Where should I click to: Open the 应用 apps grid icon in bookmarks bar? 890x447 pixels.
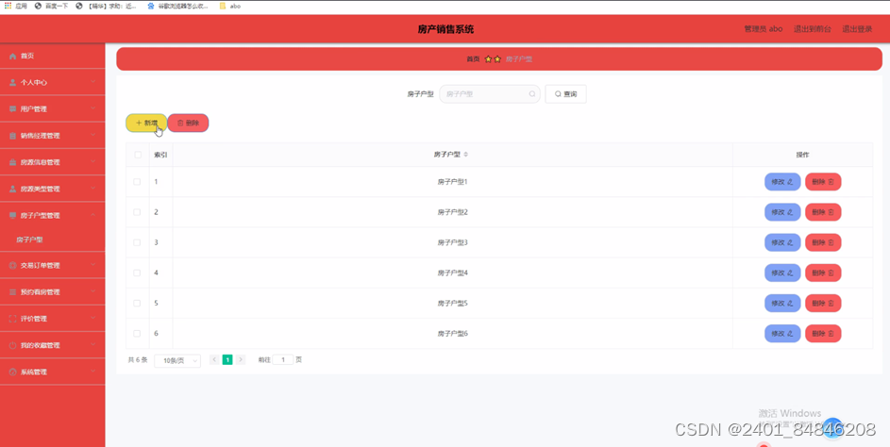click(8, 6)
